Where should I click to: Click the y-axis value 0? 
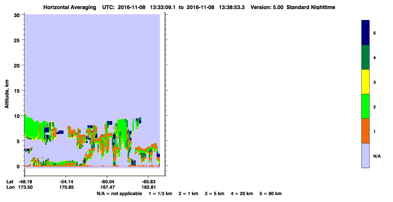pos(19,166)
